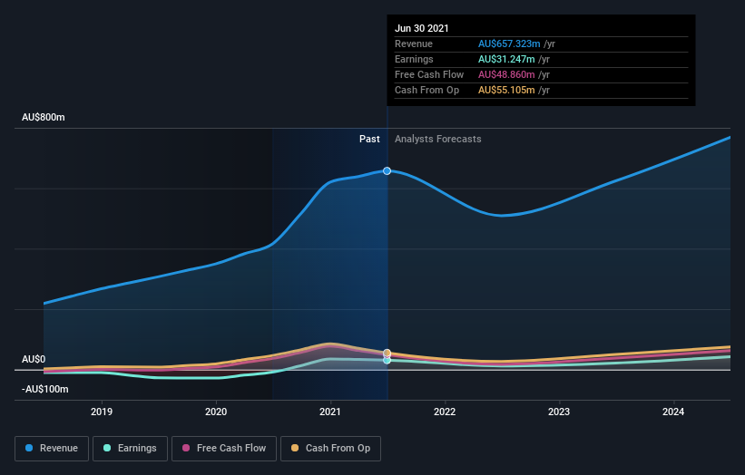Screen dimensions: 745x475
Task: Click the 2023 x-axis label
Action: pos(559,412)
